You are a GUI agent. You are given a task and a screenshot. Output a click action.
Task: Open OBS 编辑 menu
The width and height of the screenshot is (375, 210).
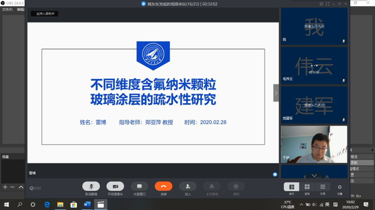click(20, 9)
